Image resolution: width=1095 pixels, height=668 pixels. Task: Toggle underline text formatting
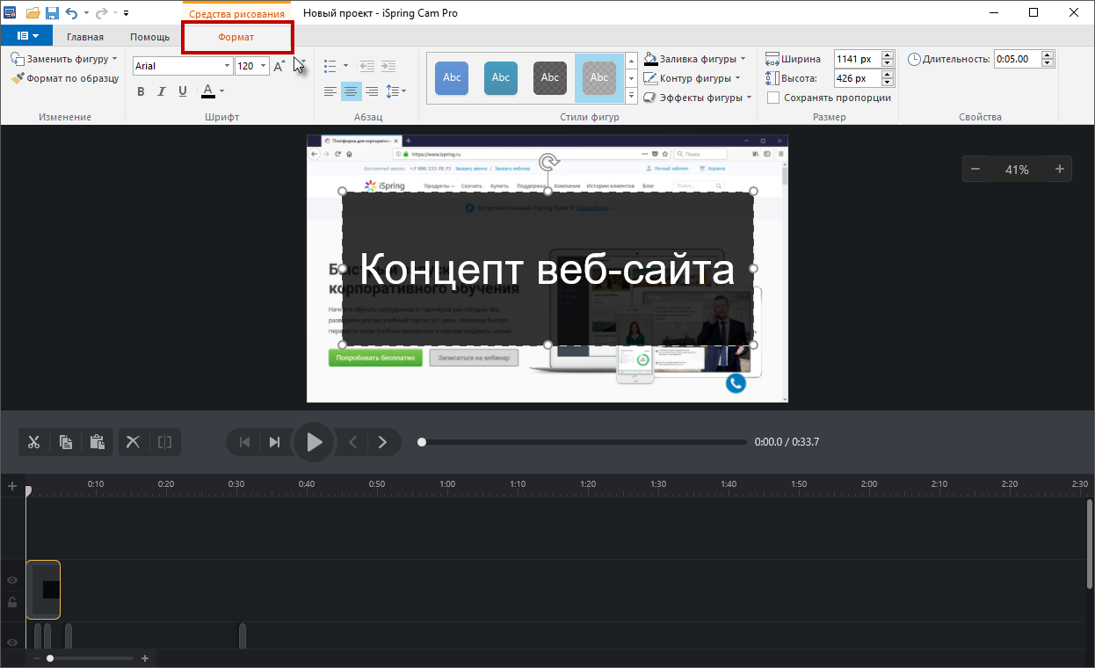click(x=183, y=91)
